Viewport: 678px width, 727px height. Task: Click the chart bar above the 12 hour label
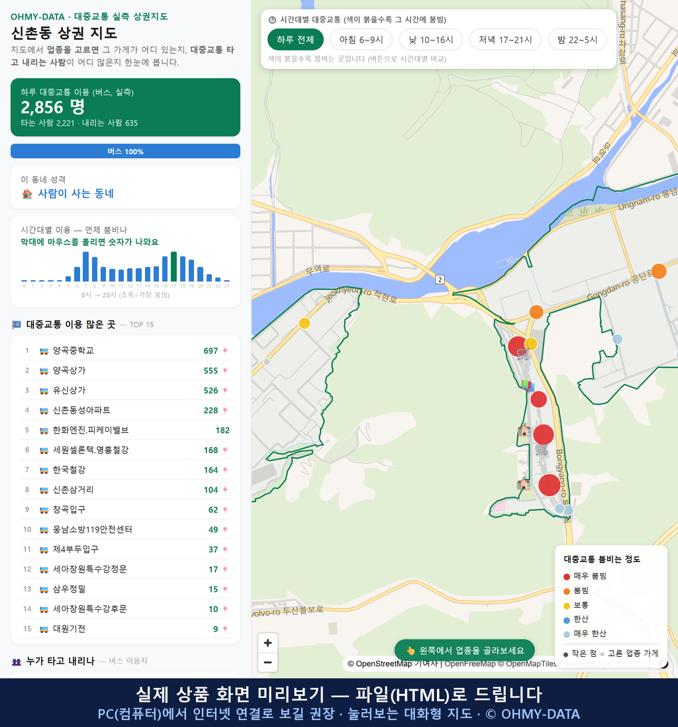tap(130, 275)
